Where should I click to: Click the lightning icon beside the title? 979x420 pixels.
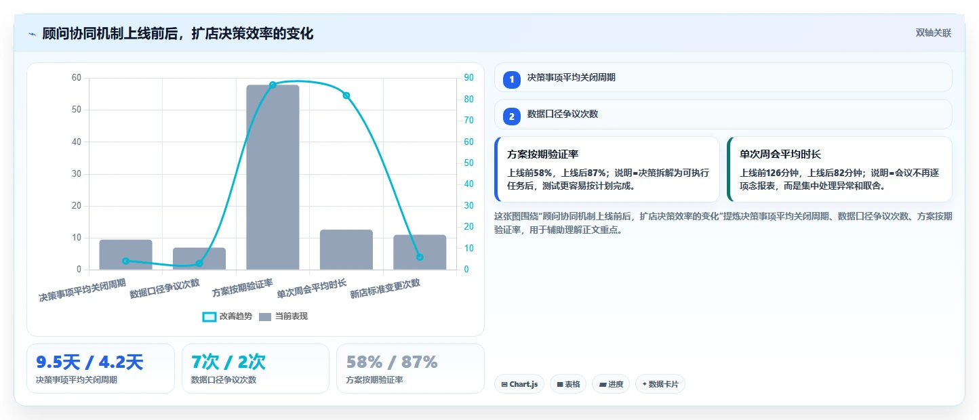click(32, 34)
